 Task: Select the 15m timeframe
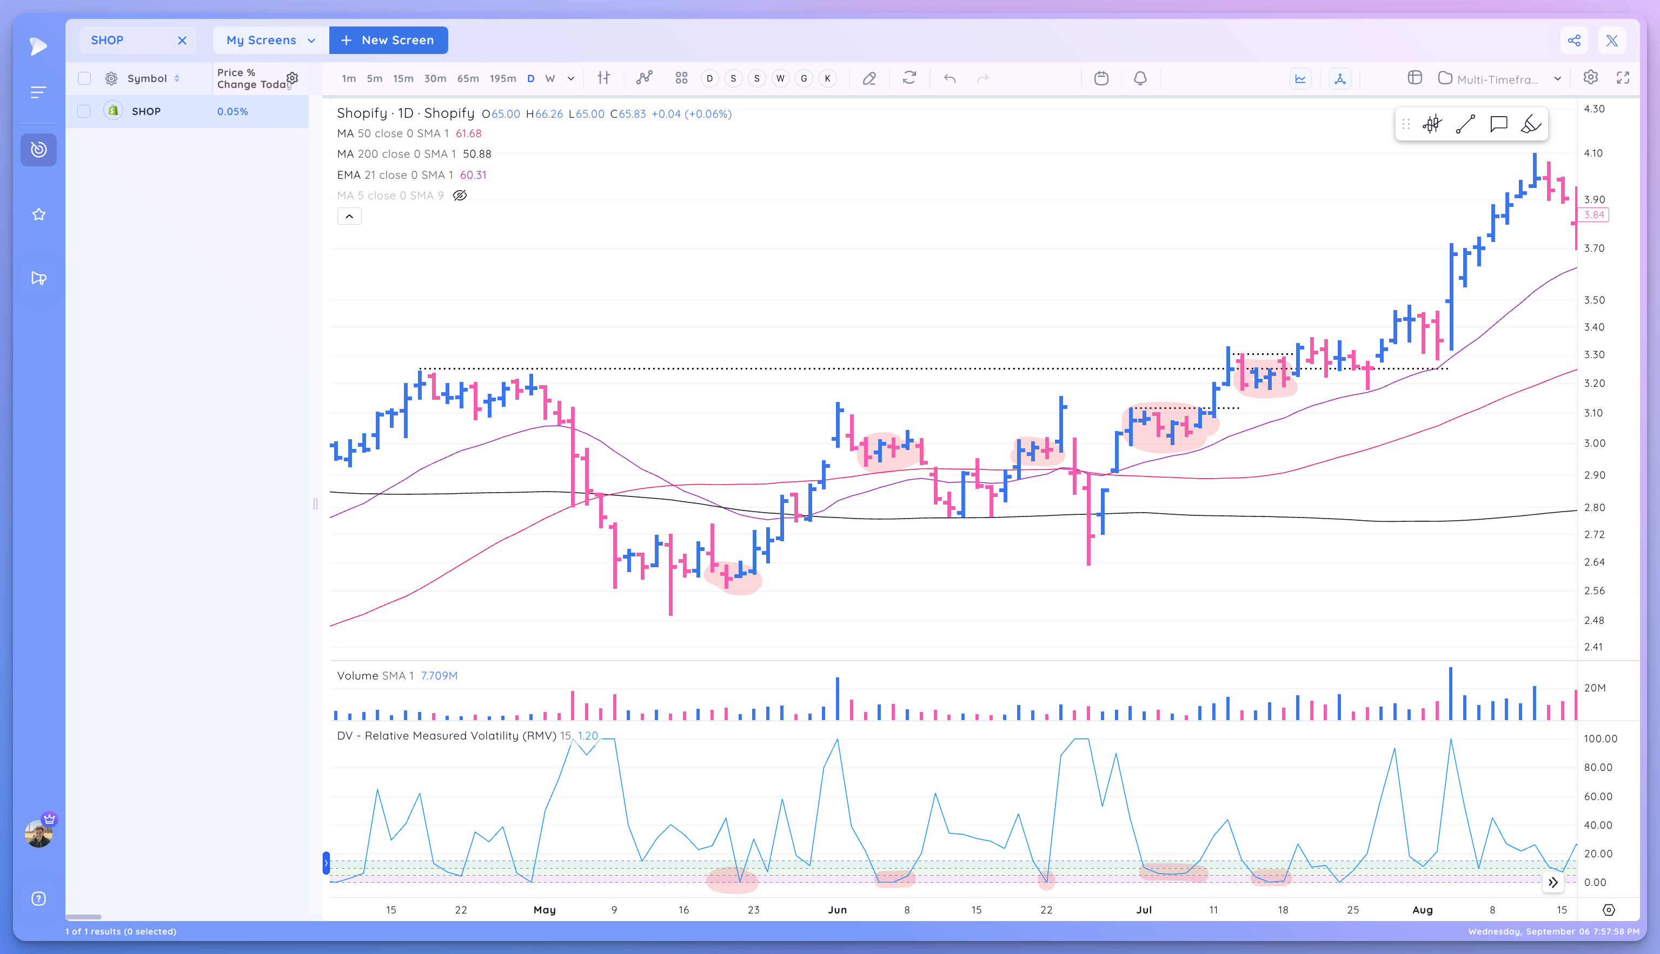(x=403, y=78)
